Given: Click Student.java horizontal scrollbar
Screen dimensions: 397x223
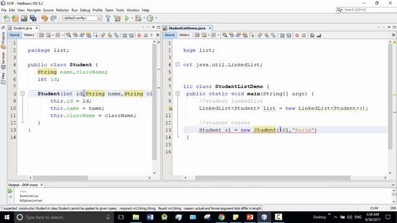Looking at the screenshot, I should click(x=60, y=178).
